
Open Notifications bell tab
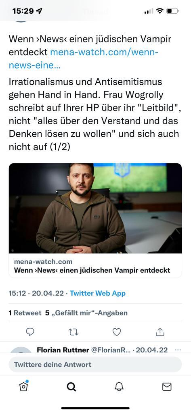(x=119, y=387)
